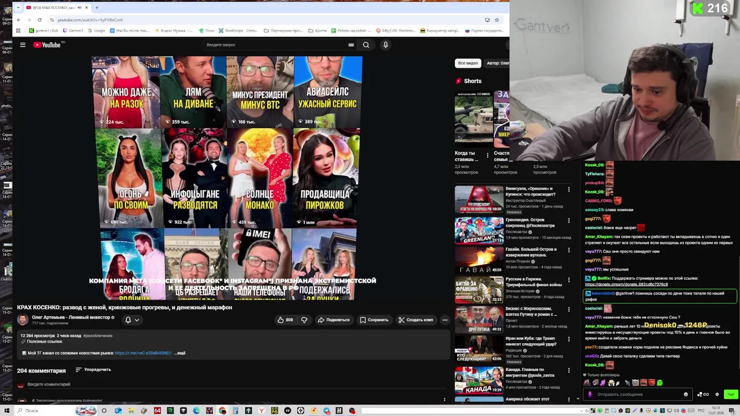Click the magnifier search button
The image size is (740, 416).
point(366,44)
